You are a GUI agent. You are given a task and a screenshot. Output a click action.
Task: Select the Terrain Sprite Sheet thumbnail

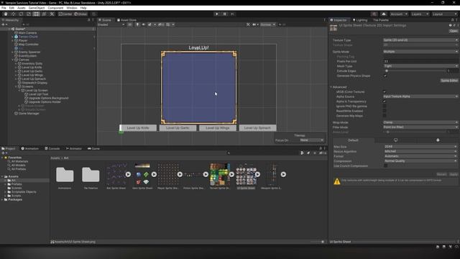[220, 175]
